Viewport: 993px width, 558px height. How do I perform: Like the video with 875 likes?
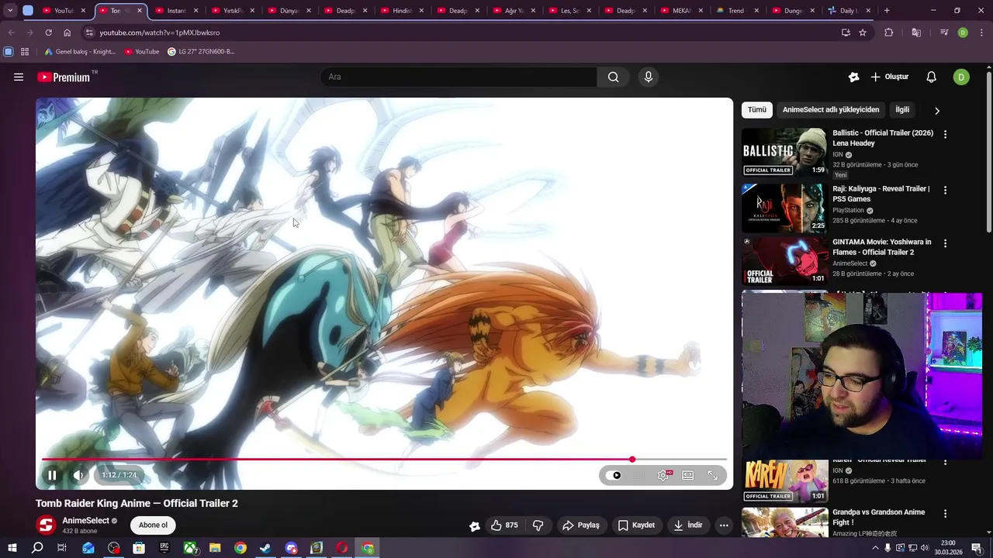504,525
